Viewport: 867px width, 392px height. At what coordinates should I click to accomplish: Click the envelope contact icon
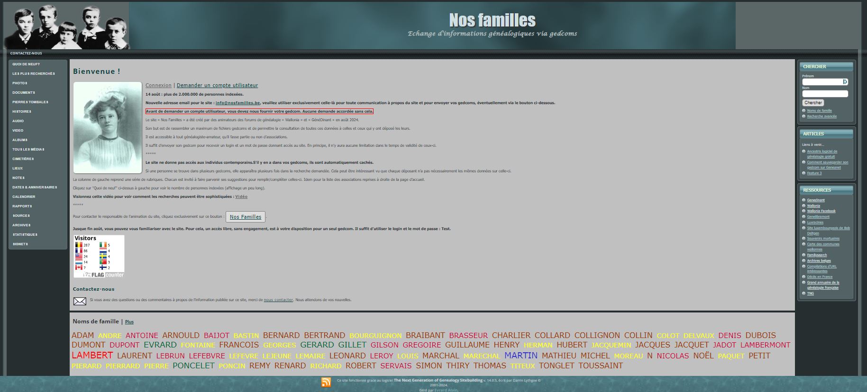(80, 301)
